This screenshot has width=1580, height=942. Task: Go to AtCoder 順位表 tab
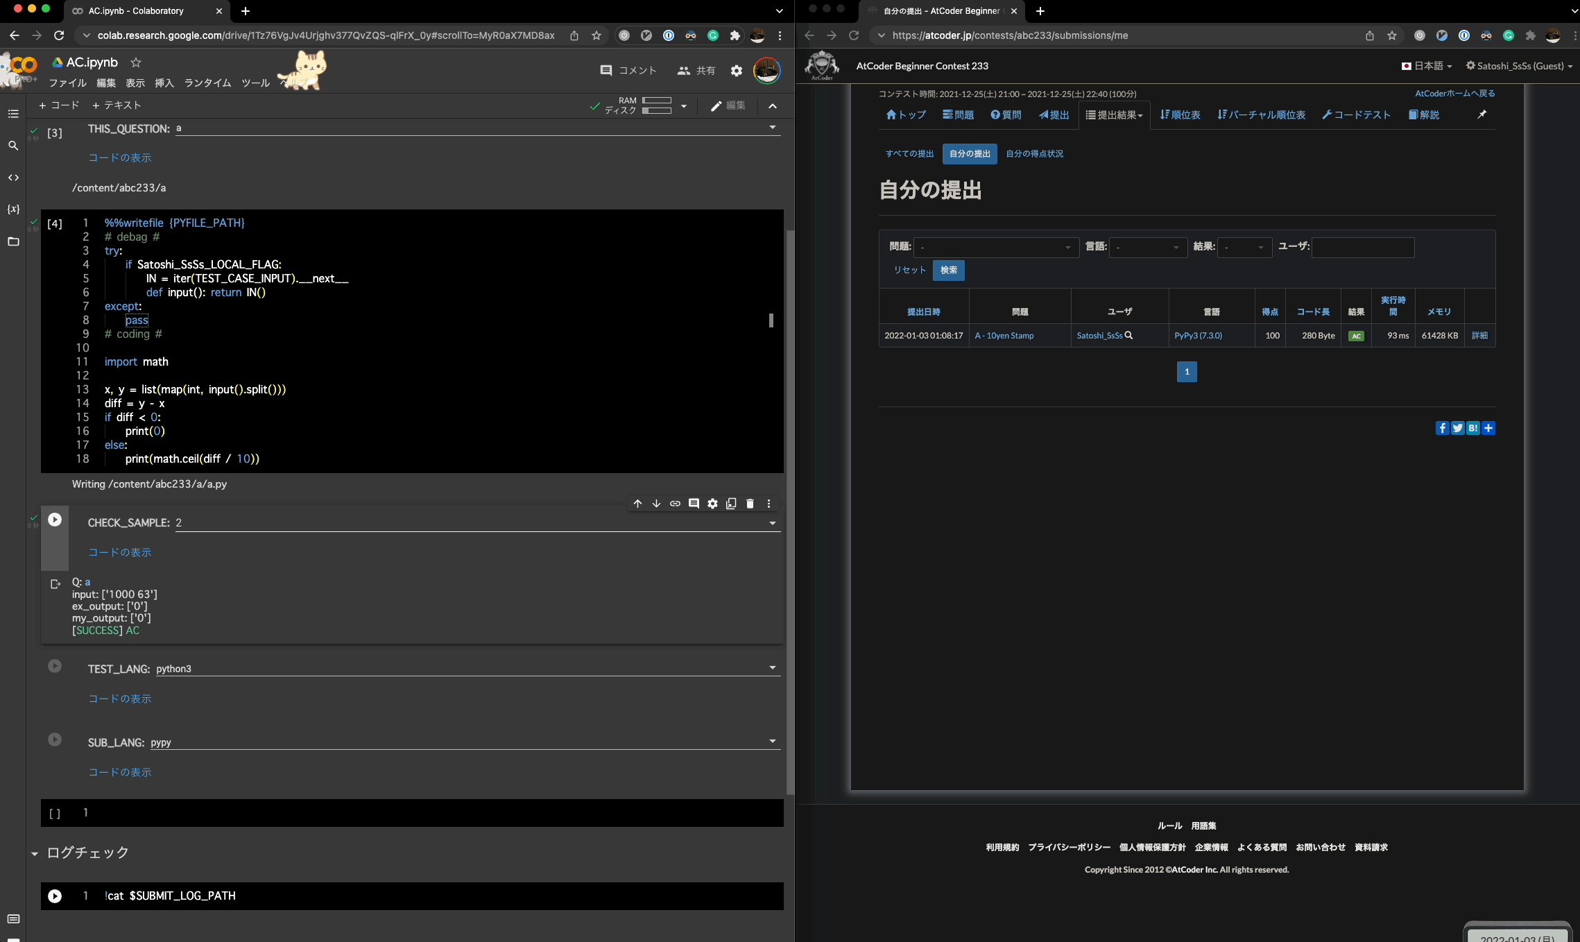coord(1180,115)
